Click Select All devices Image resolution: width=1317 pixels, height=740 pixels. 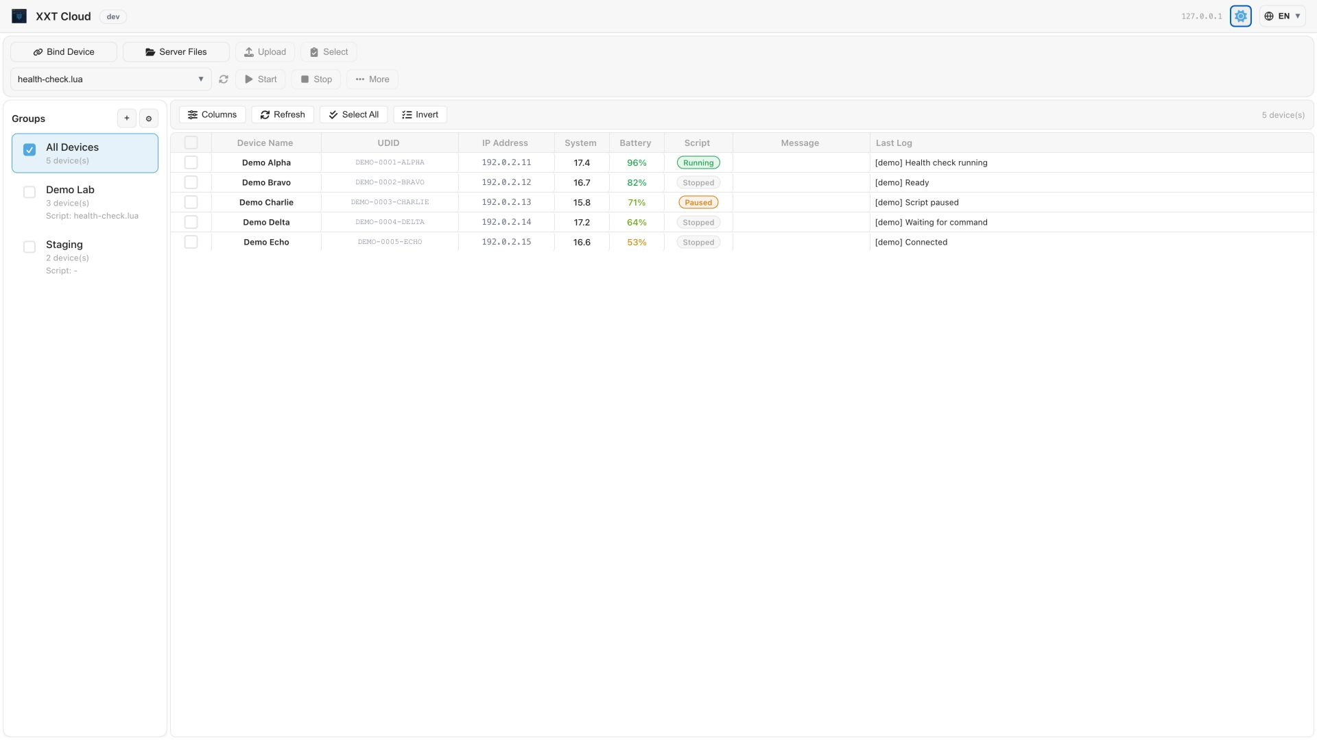coord(354,115)
